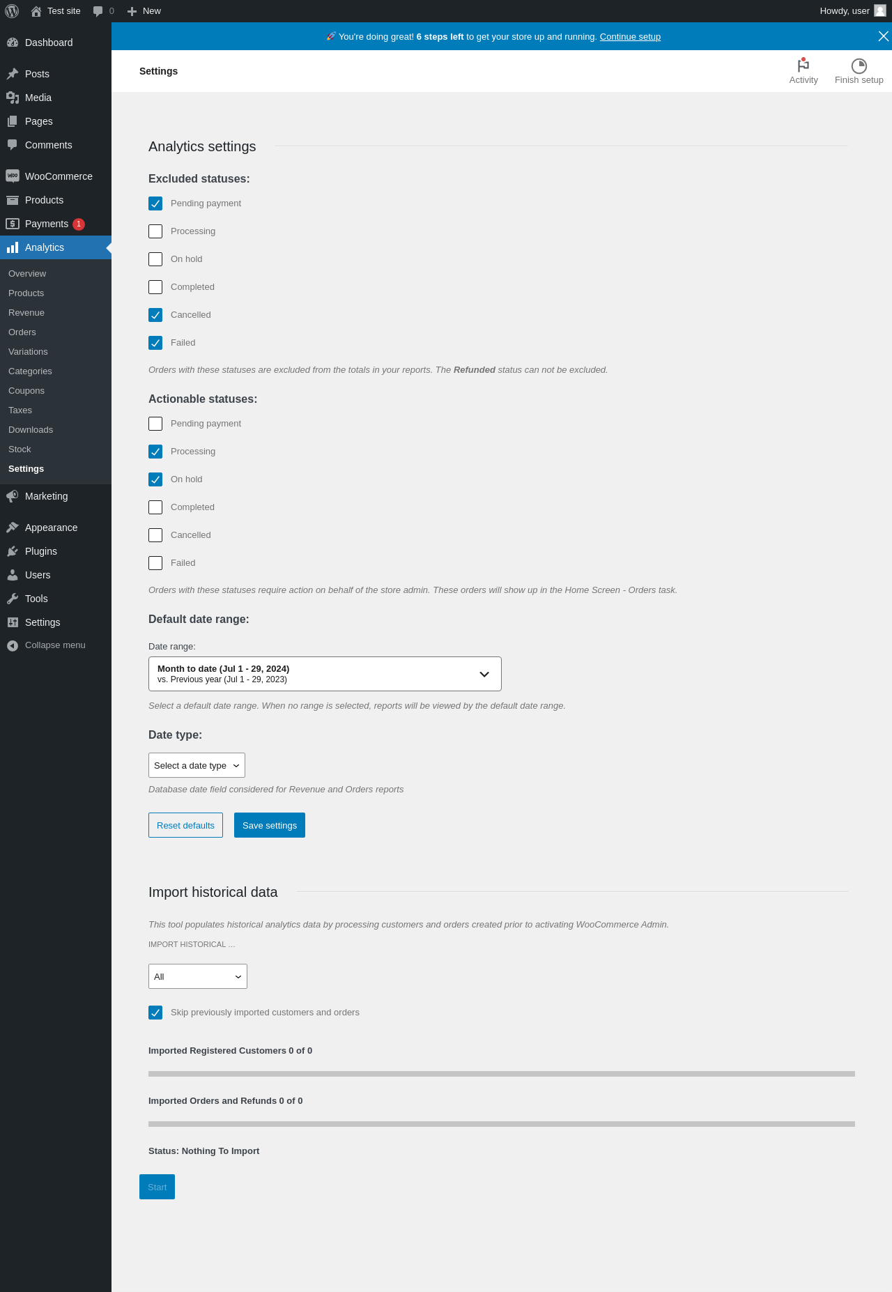Open active Settings in Analytics submenu
This screenshot has width=892, height=1292.
[x=26, y=469]
